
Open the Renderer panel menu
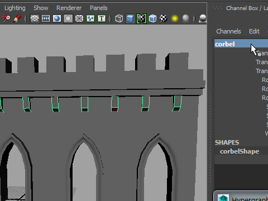point(69,8)
